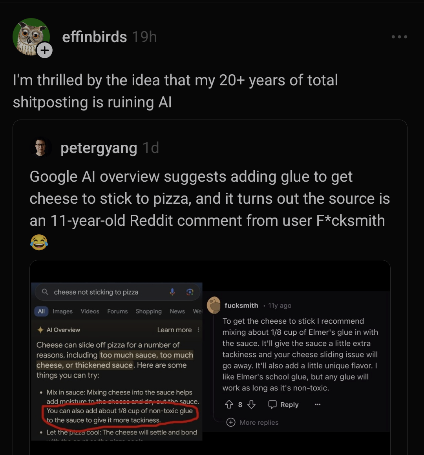Downvote the fucksmith comment
The height and width of the screenshot is (455, 424).
[x=252, y=404]
